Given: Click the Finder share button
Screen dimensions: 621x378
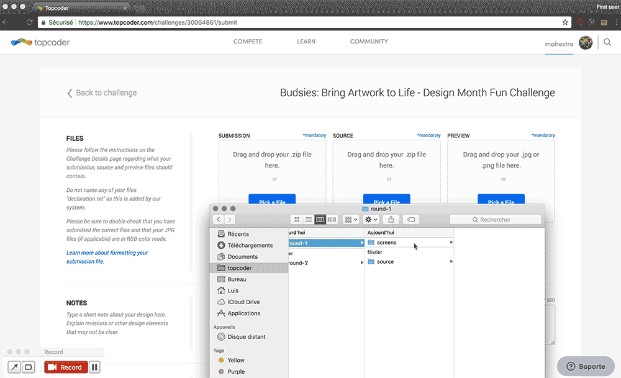Looking at the screenshot, I should point(391,219).
